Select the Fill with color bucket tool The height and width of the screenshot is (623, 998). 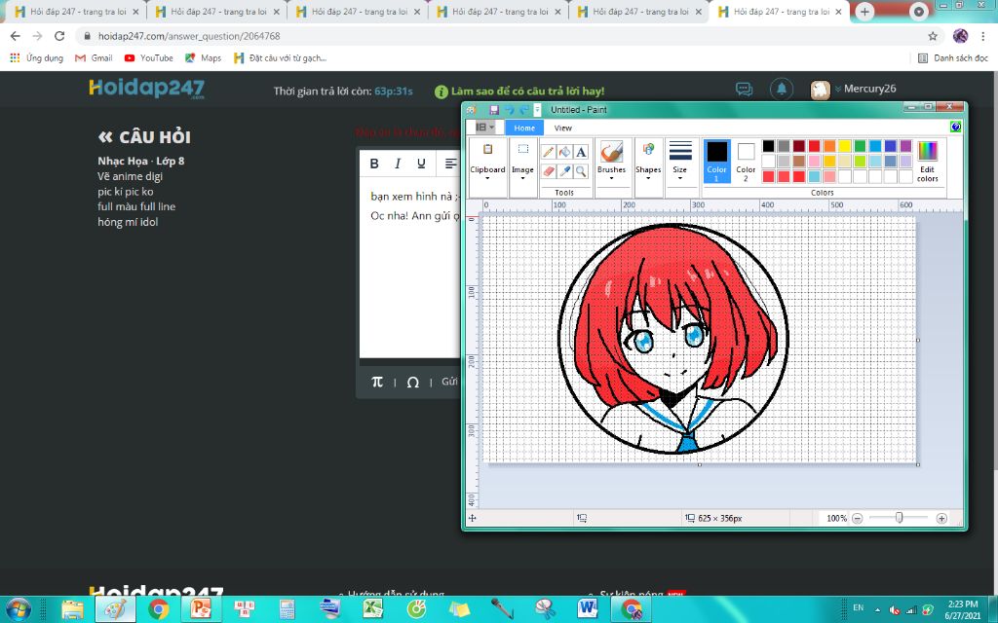point(564,152)
